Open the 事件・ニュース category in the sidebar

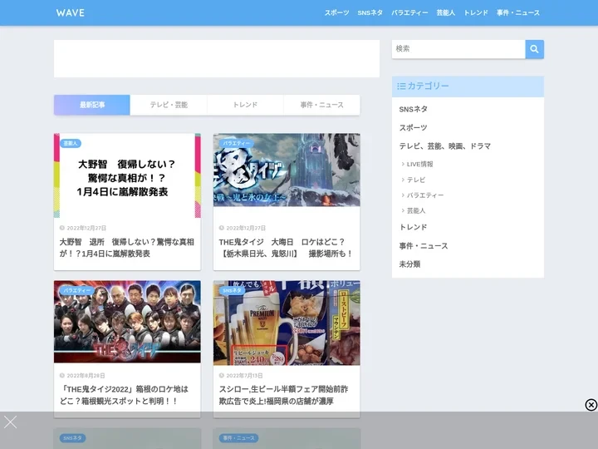(x=424, y=246)
